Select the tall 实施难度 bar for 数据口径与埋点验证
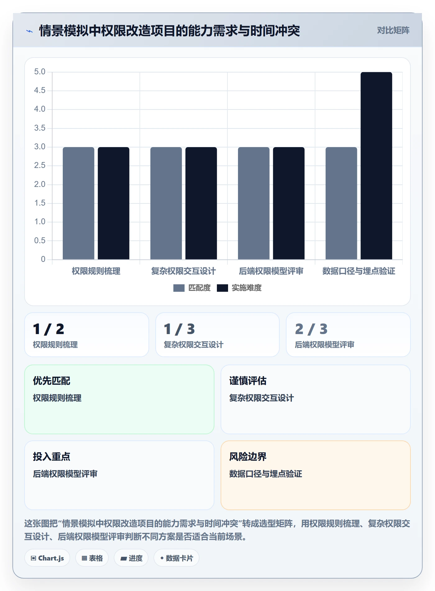 (376, 166)
